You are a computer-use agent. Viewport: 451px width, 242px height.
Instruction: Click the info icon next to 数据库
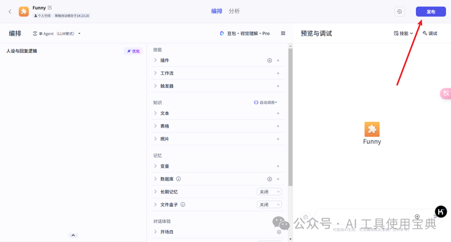(x=179, y=179)
